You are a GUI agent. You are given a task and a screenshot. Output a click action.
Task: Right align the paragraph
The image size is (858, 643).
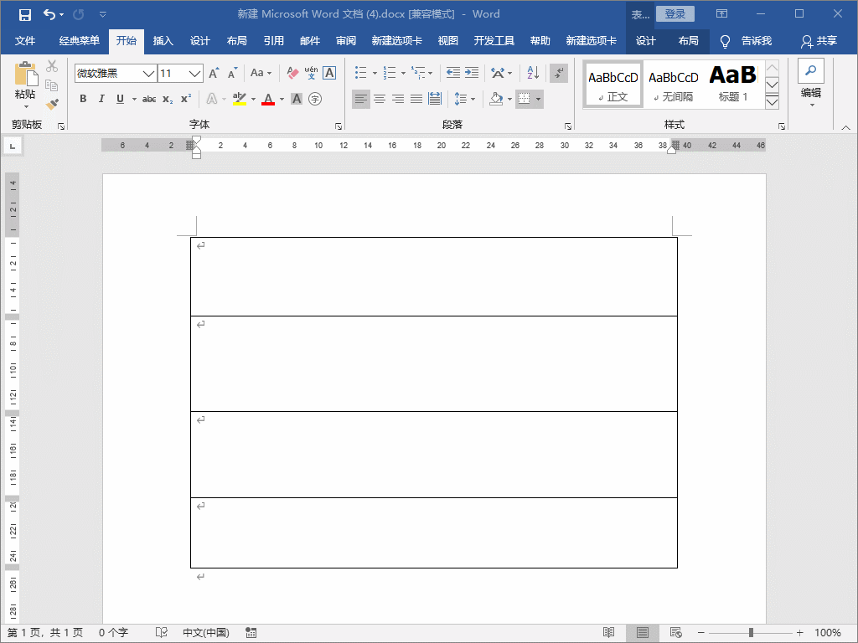(x=398, y=99)
